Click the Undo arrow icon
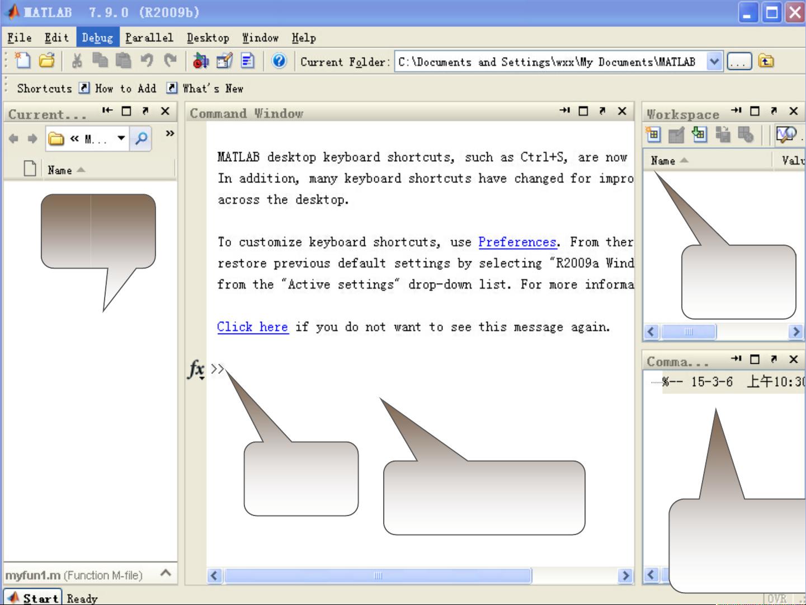This screenshot has height=605, width=806. click(x=147, y=60)
